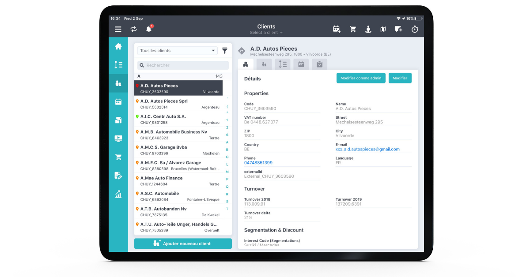The height and width of the screenshot is (277, 530).
Task: Go to Home in the sidebar
Action: (118, 46)
